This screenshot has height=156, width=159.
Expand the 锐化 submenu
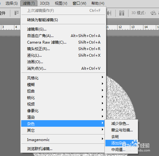pyautogui.click(x=63, y=97)
